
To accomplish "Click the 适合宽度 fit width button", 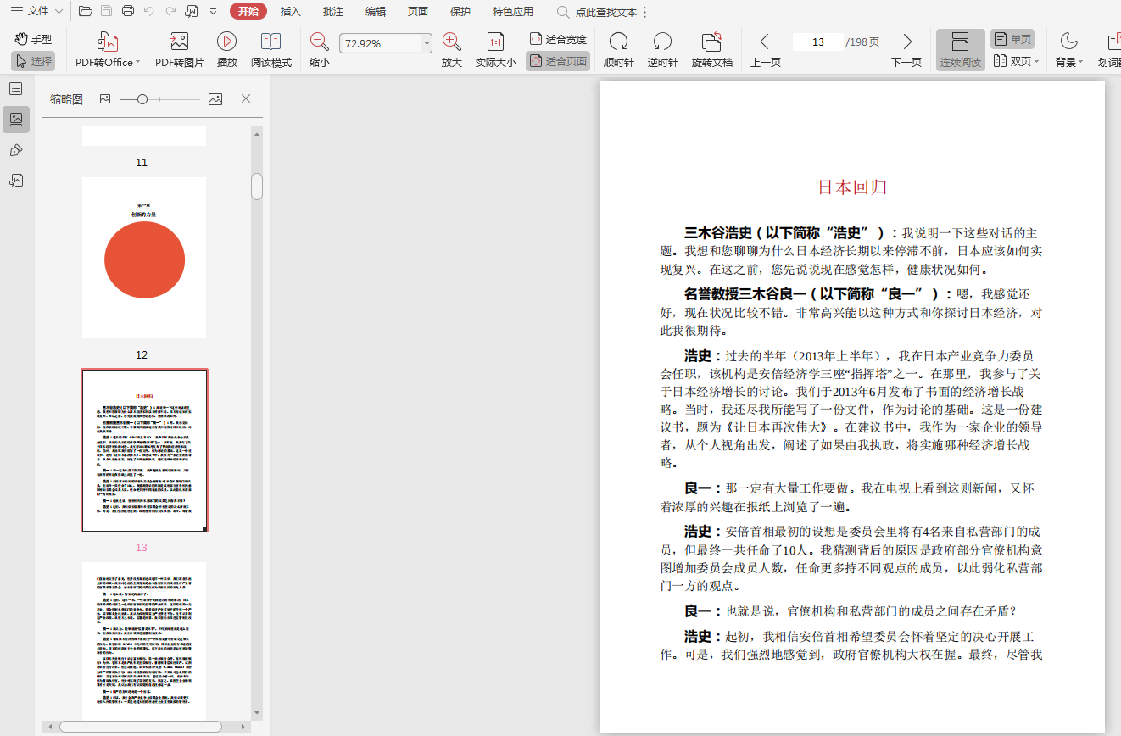I will pyautogui.click(x=558, y=39).
